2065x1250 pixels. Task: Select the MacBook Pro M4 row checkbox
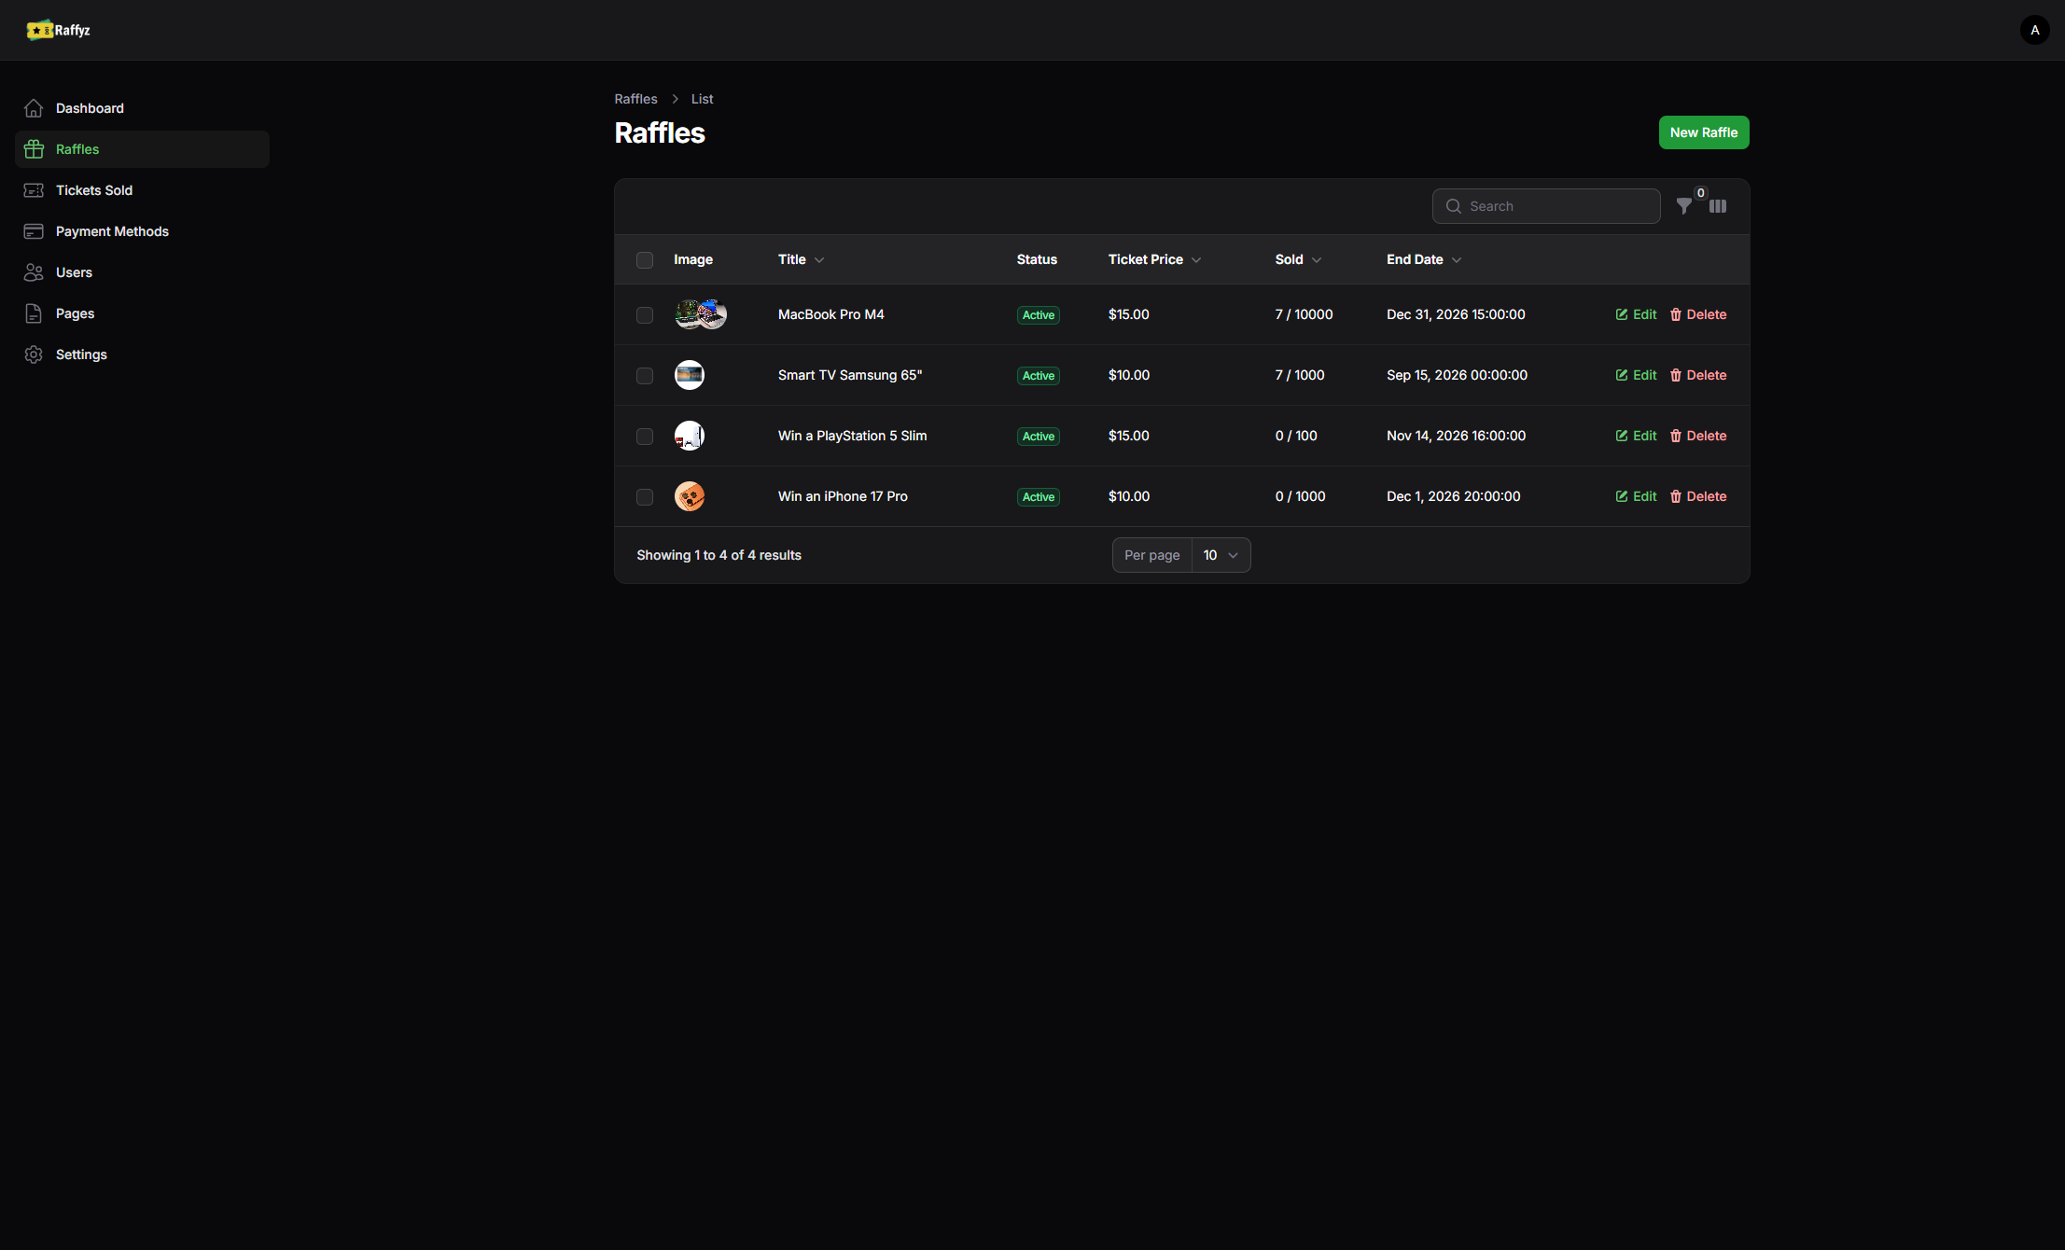click(x=645, y=315)
